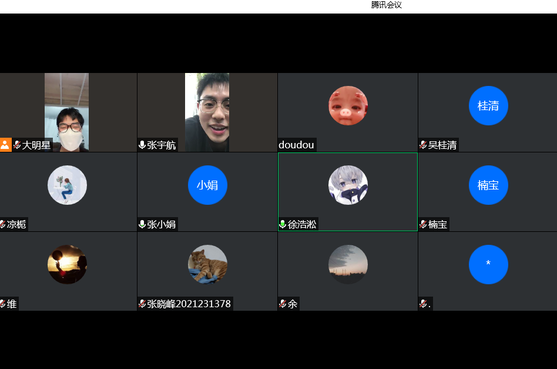The height and width of the screenshot is (369, 557).
Task: Click 张宇航's microphone icon
Action: 142,145
